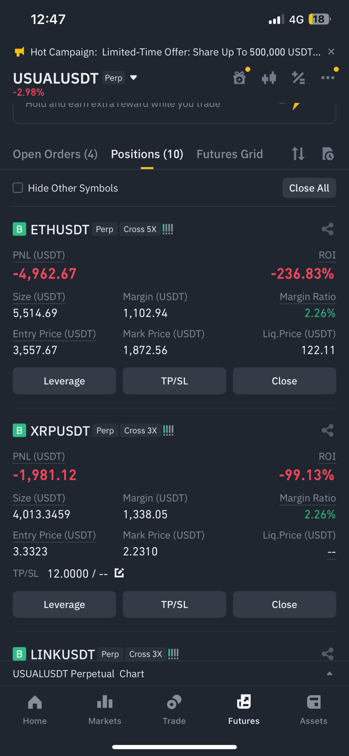Open the gift rewards icon
Viewport: 349px width, 756px height.
(239, 78)
